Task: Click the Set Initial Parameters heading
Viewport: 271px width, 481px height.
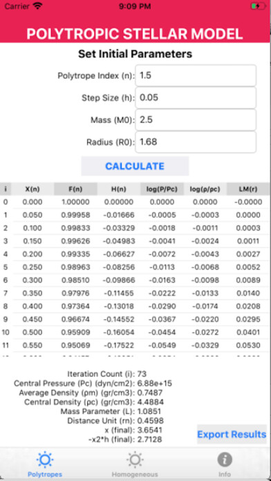Action: pyautogui.click(x=135, y=54)
